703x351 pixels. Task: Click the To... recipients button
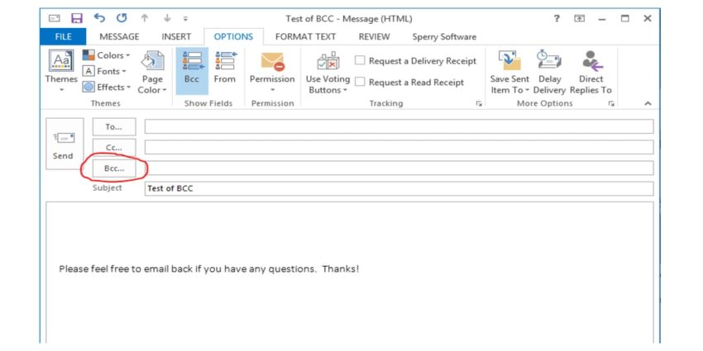[x=114, y=126]
